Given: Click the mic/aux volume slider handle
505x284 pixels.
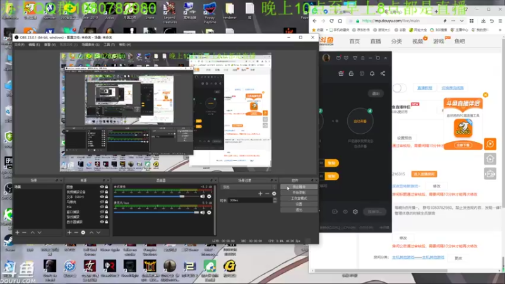Looking at the screenshot, I should click(196, 212).
